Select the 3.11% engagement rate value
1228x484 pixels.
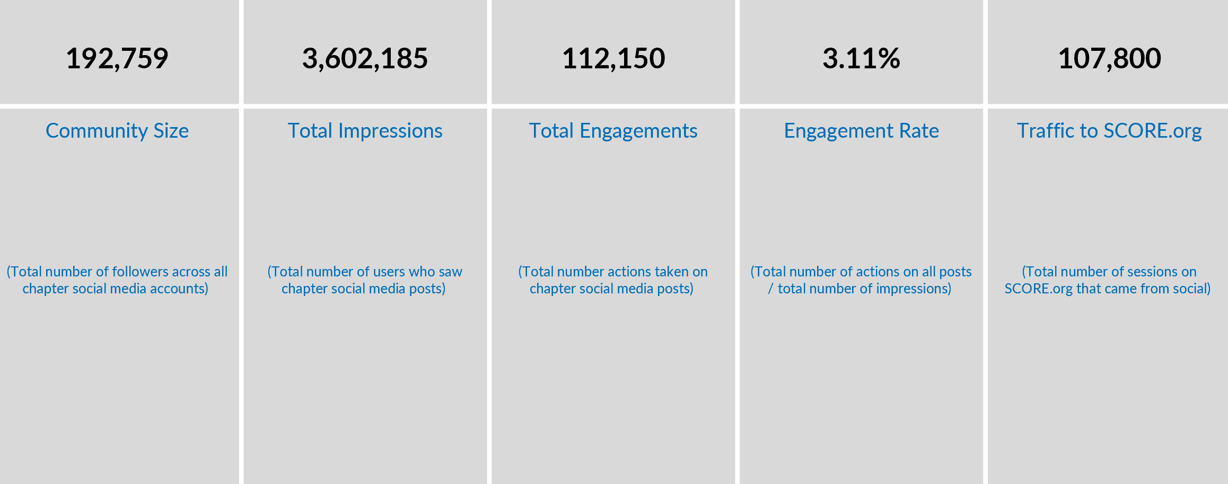click(861, 58)
